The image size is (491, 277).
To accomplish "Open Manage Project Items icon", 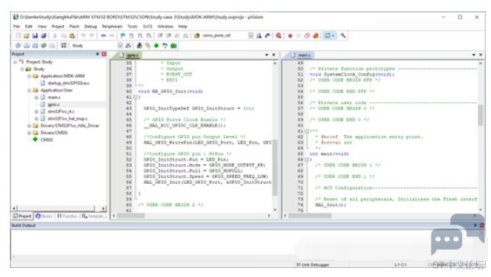I will tap(140, 46).
